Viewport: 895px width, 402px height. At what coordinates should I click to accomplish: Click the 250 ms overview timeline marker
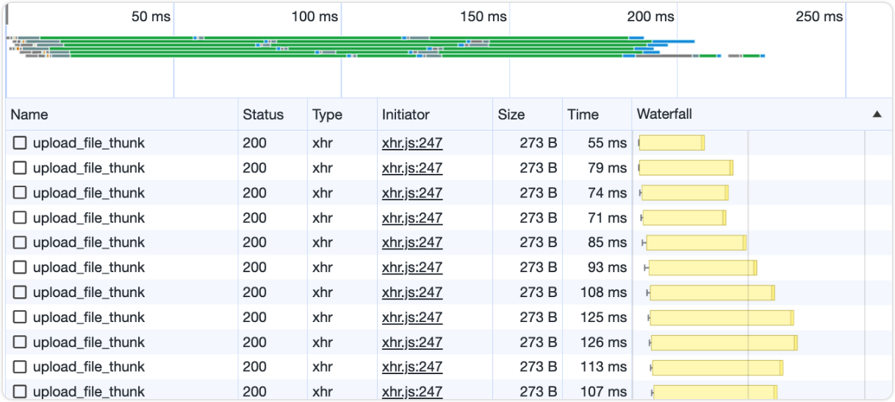pos(819,16)
